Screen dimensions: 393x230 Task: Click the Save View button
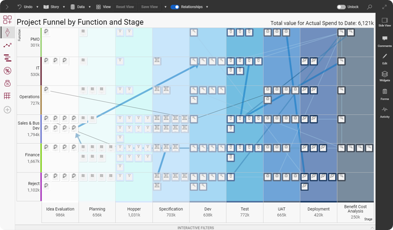pyautogui.click(x=149, y=7)
